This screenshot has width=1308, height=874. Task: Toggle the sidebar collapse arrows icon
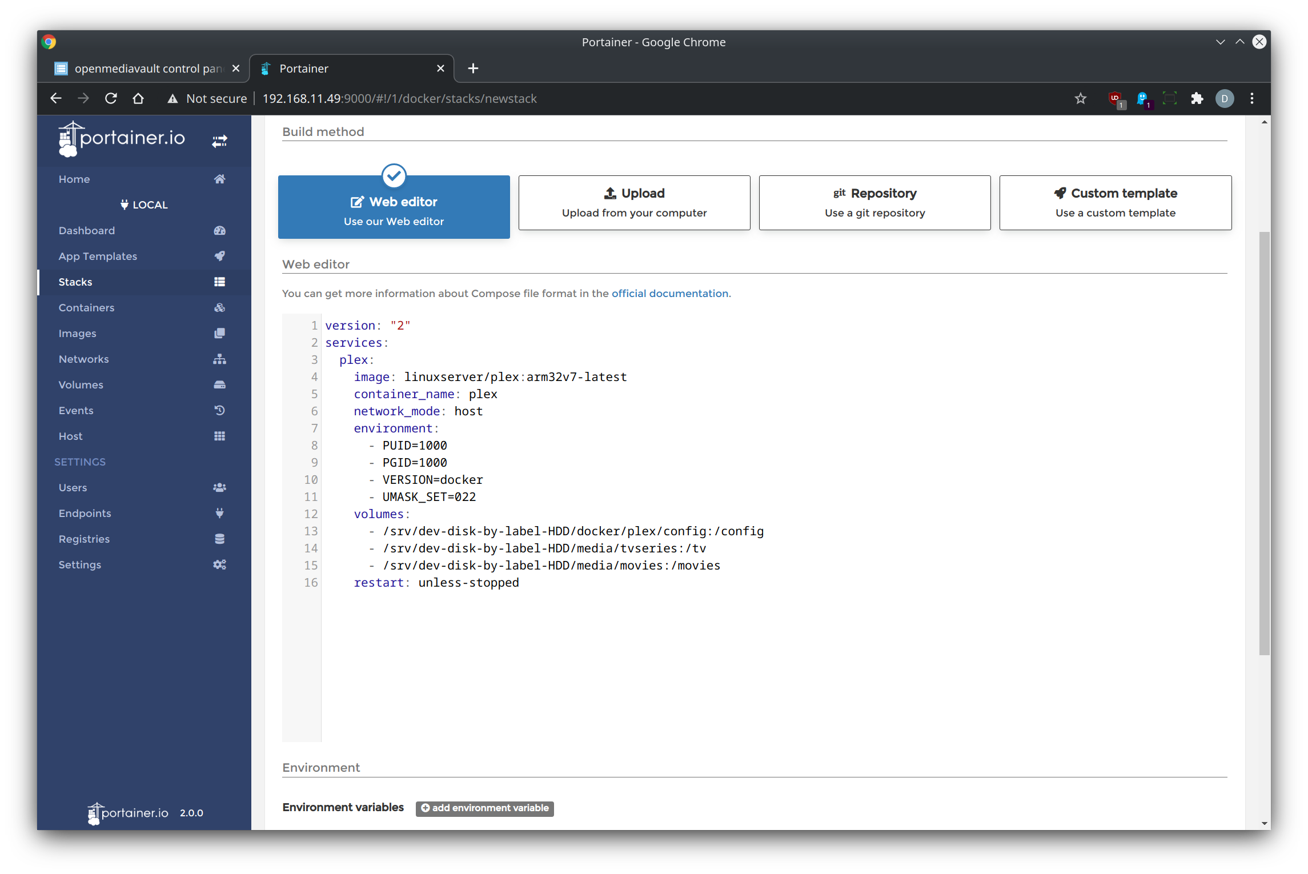pos(219,141)
